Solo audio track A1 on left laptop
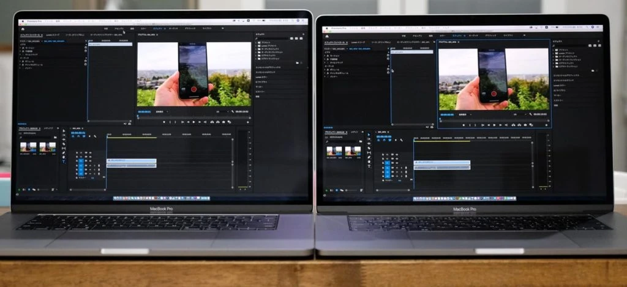 94,165
